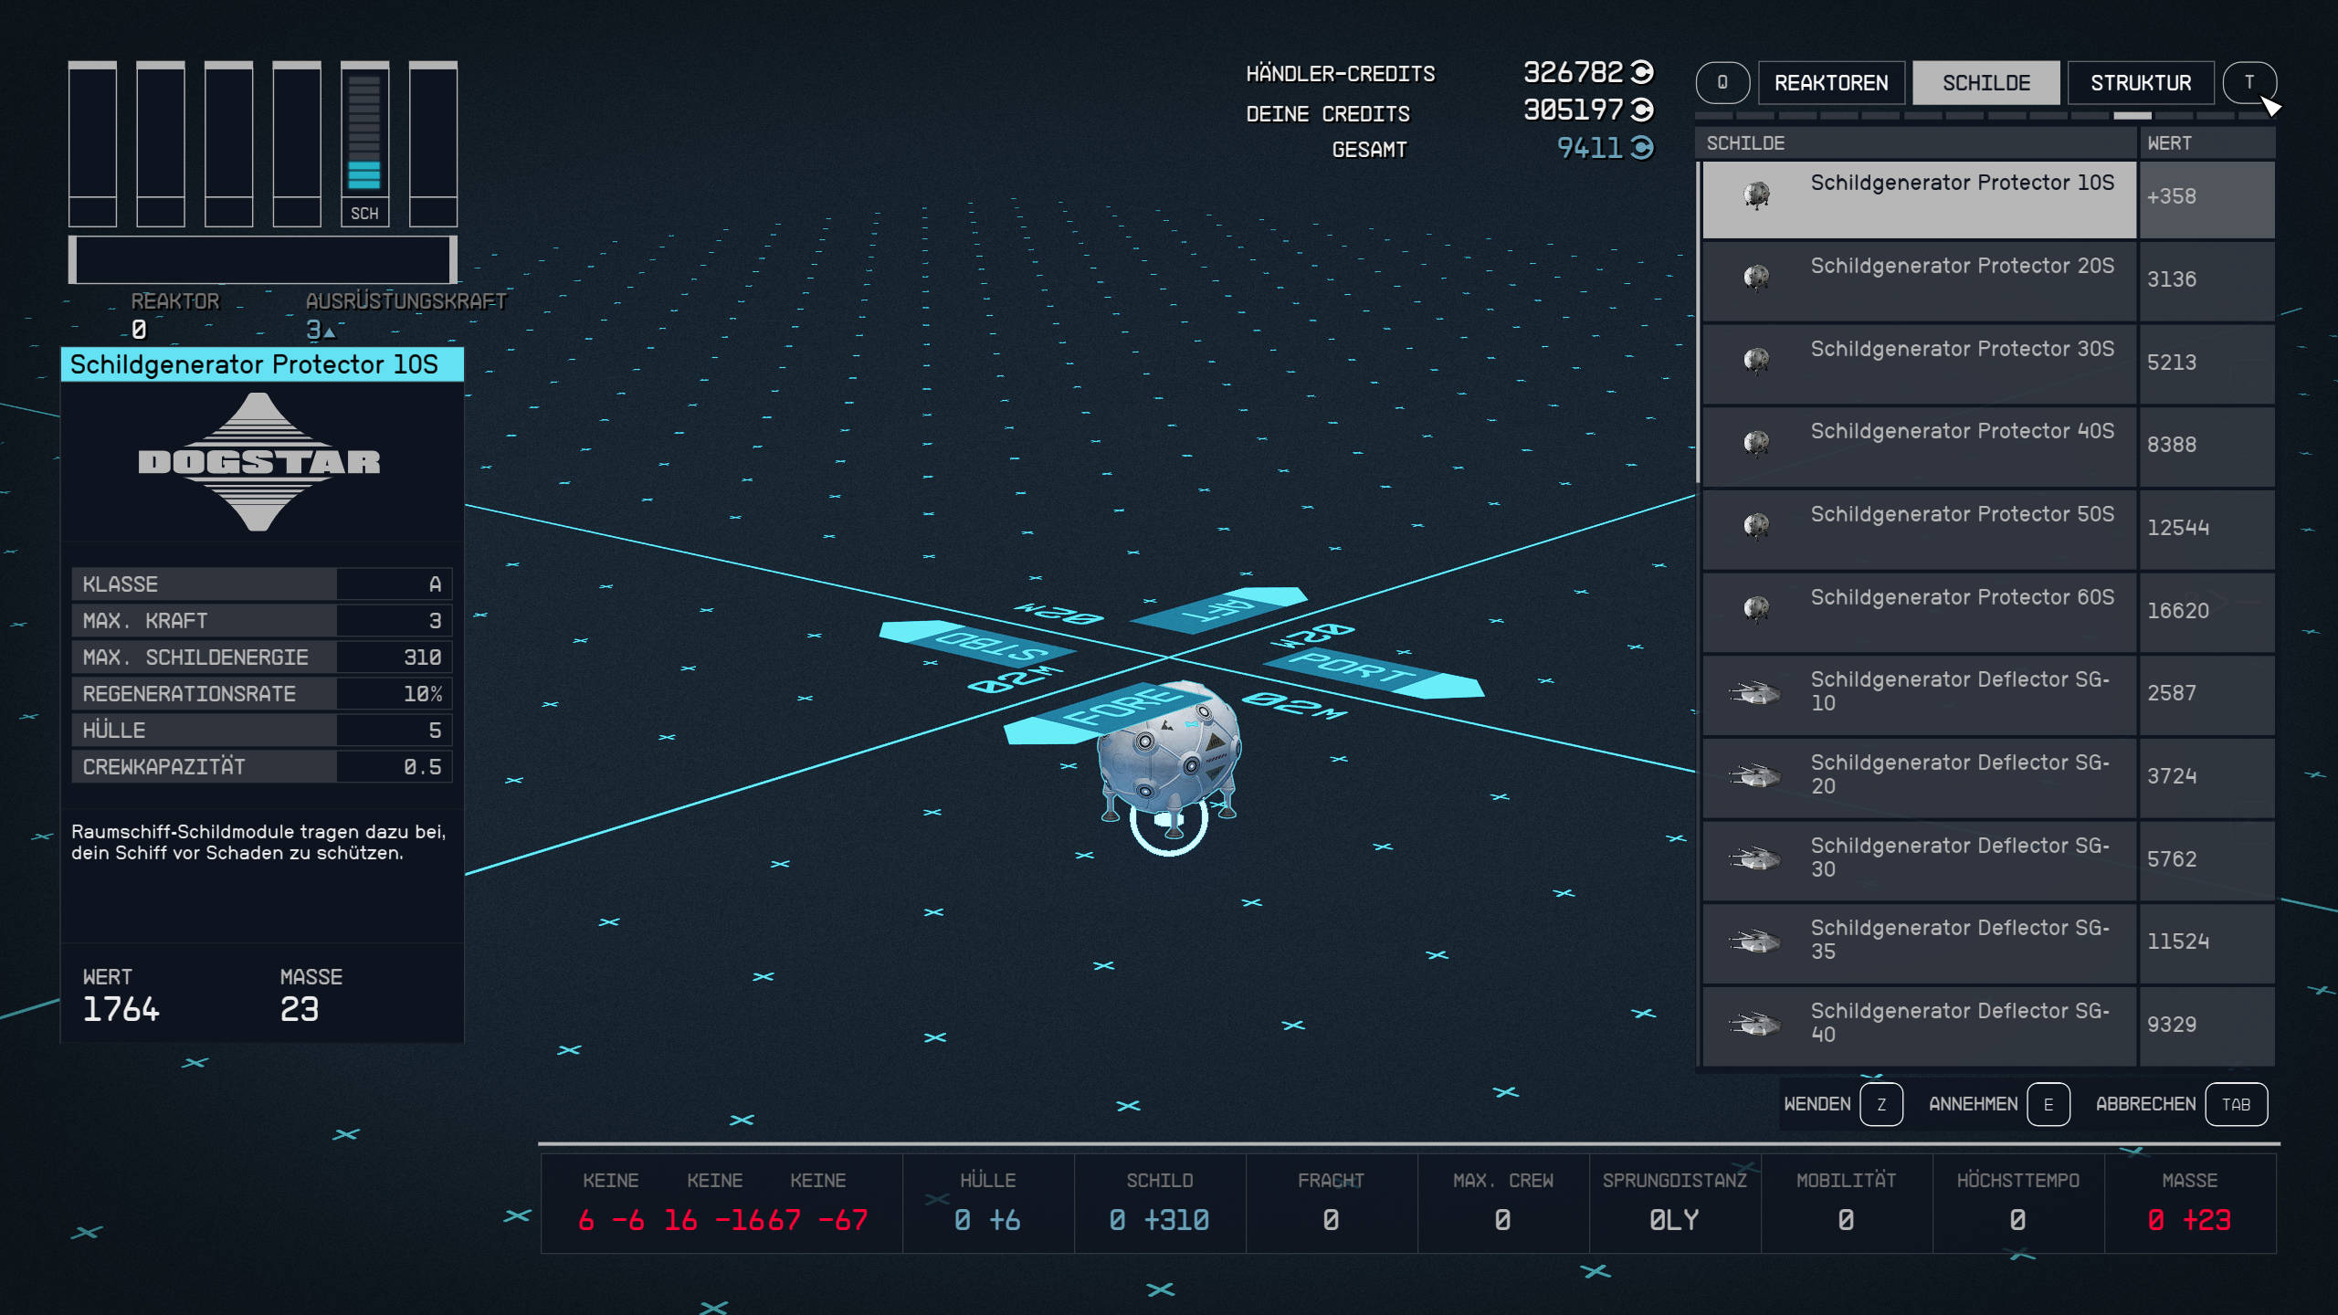Select Schildgenerator Protector 20S from list
2338x1315 pixels.
point(1962,267)
